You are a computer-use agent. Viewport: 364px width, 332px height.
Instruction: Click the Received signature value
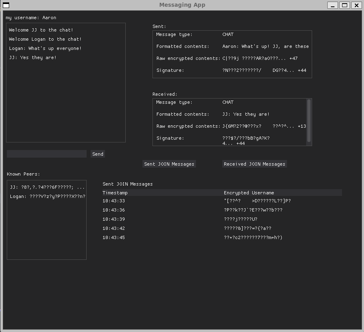point(246,140)
